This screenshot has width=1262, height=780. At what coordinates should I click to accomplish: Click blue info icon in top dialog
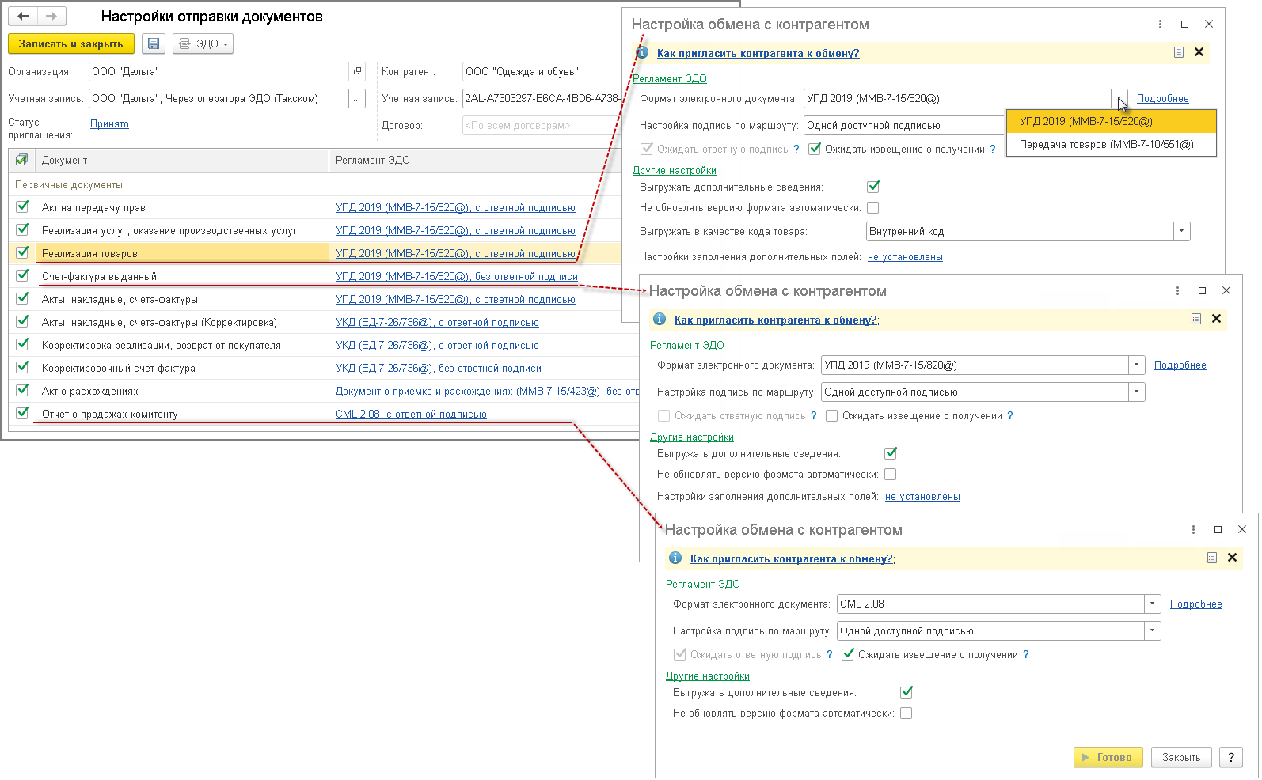[642, 53]
